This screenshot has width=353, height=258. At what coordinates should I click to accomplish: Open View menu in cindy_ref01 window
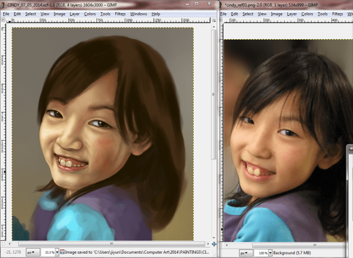[262, 14]
